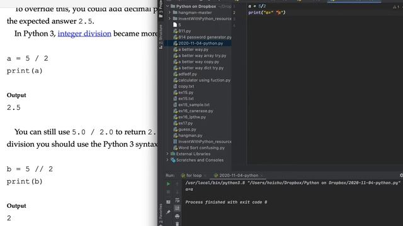Open '814 password generator.py'
This screenshot has width=403, height=226.
click(x=202, y=37)
